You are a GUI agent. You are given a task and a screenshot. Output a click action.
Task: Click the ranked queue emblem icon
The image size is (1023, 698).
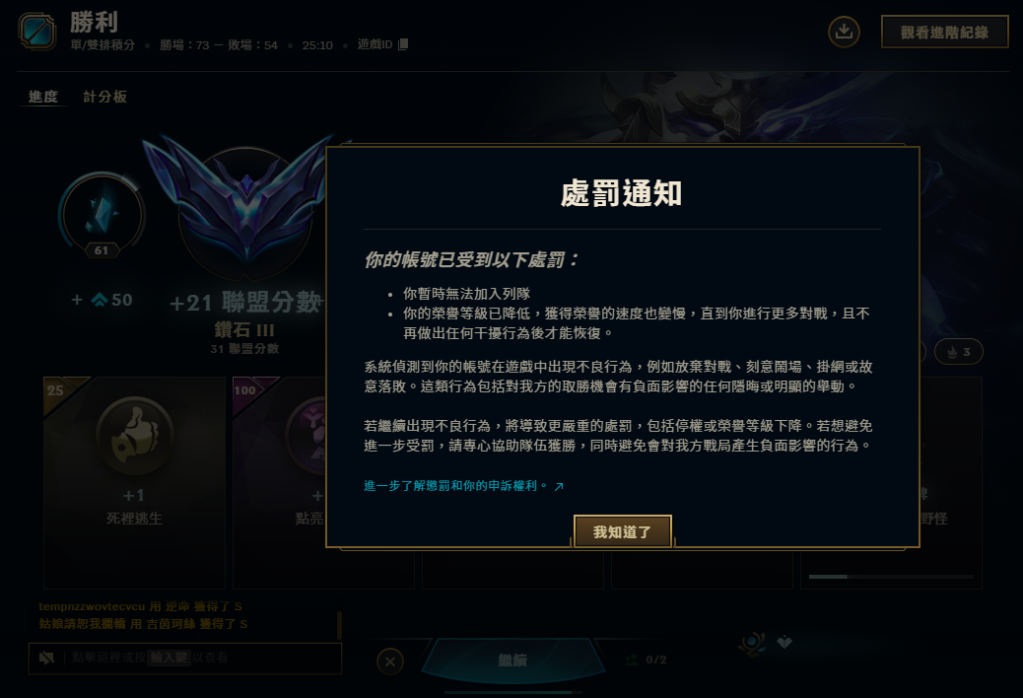click(37, 31)
